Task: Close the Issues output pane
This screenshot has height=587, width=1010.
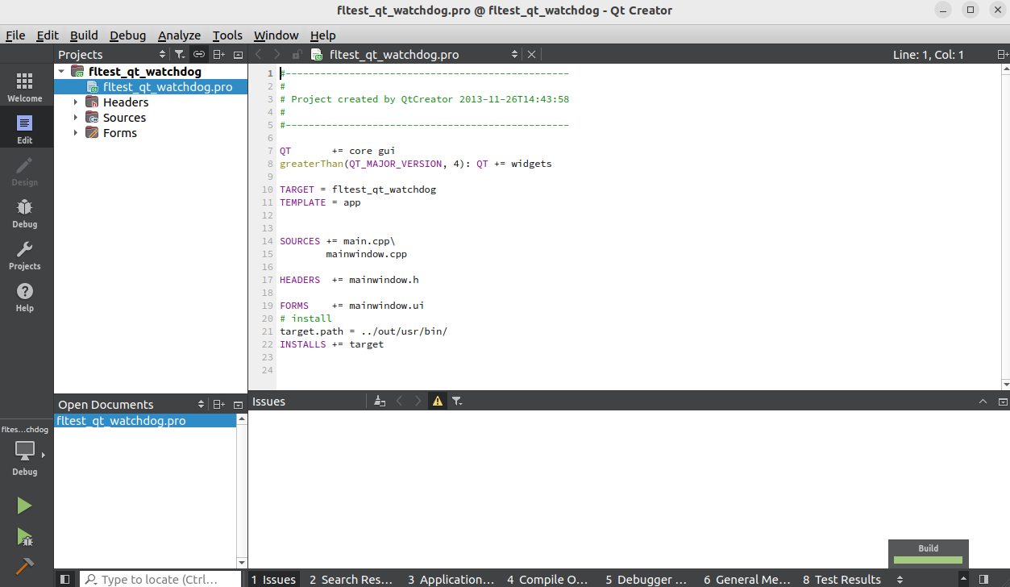Action: 1003,402
